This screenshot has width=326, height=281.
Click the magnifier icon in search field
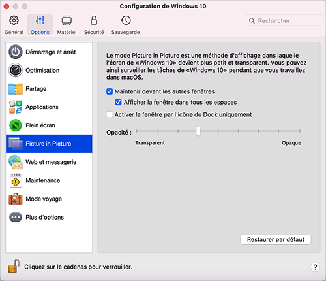pos(252,21)
